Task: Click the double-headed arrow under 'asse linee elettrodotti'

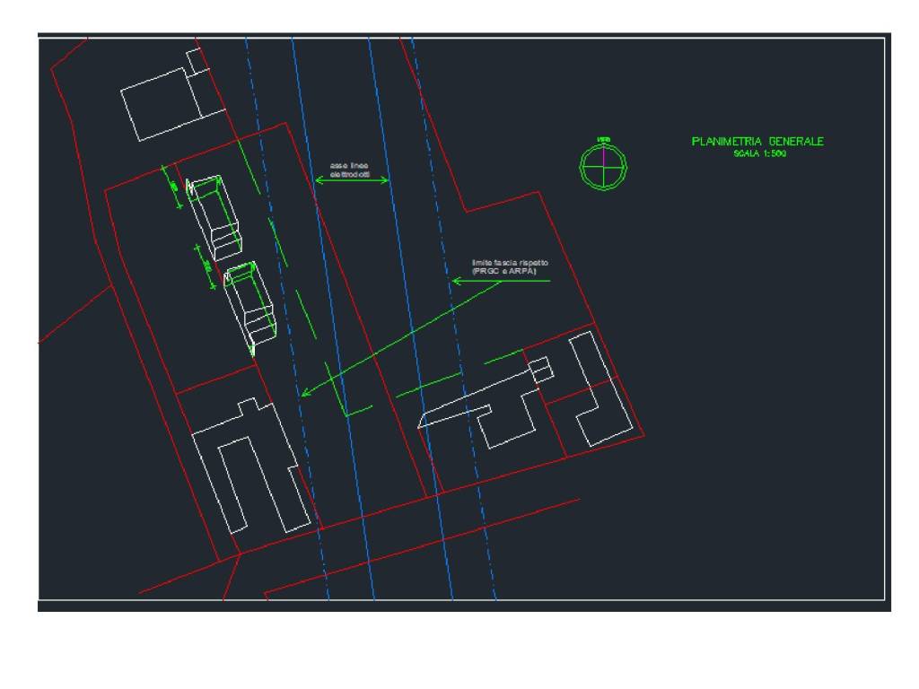Action: coord(352,180)
